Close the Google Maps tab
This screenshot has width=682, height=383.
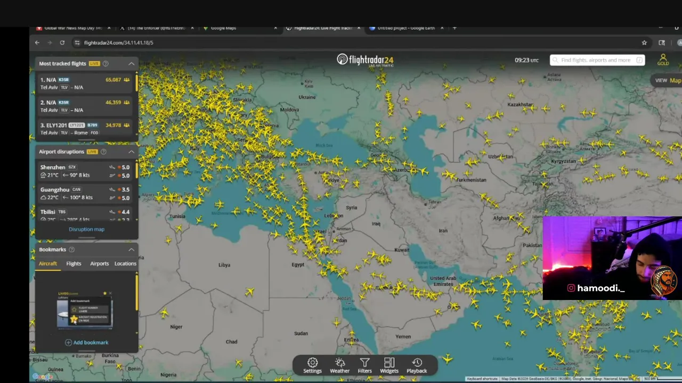(x=275, y=28)
